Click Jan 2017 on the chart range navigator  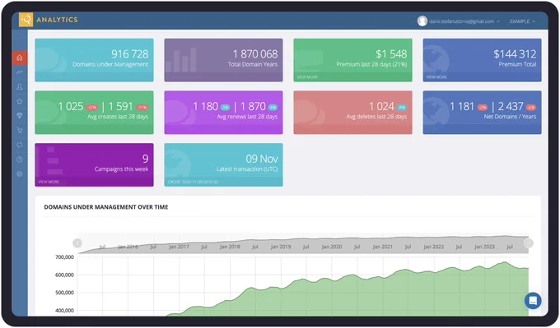(179, 247)
